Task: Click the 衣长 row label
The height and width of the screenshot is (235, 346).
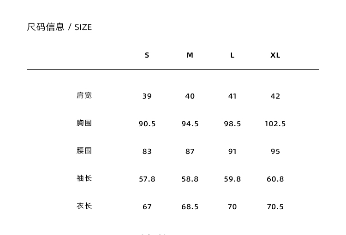Action: (84, 206)
